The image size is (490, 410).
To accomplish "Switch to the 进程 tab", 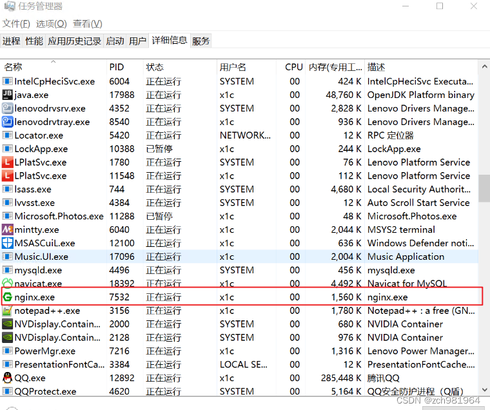I will (11, 41).
